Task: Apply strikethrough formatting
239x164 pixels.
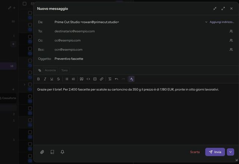Action: (x=58, y=79)
